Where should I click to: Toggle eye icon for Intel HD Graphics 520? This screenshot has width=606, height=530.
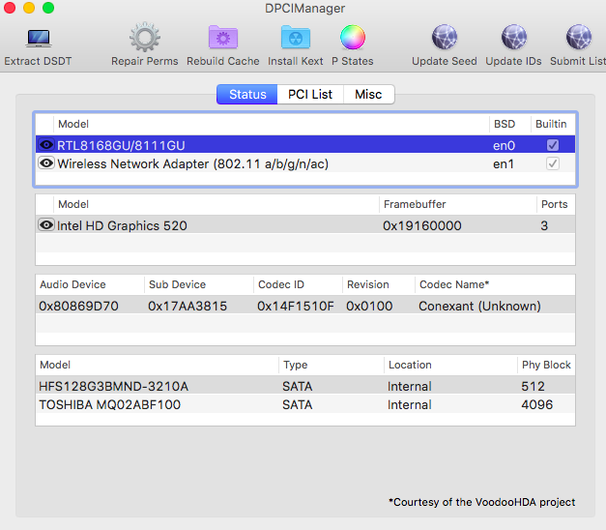[x=46, y=224]
